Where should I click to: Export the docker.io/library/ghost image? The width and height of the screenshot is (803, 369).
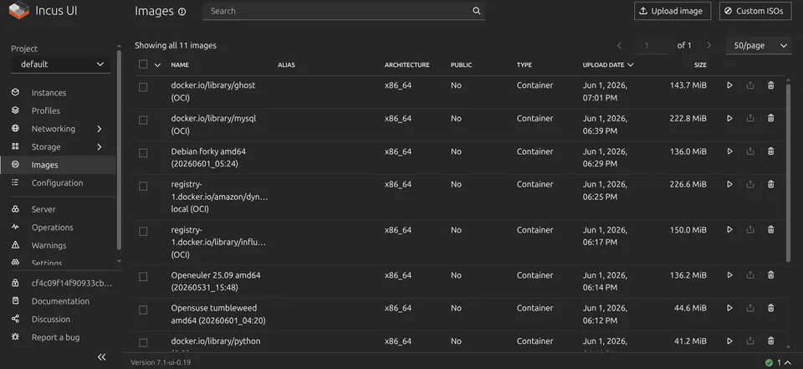[750, 85]
